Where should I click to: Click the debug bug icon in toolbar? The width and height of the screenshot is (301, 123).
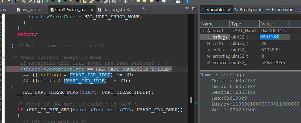(47, 1)
